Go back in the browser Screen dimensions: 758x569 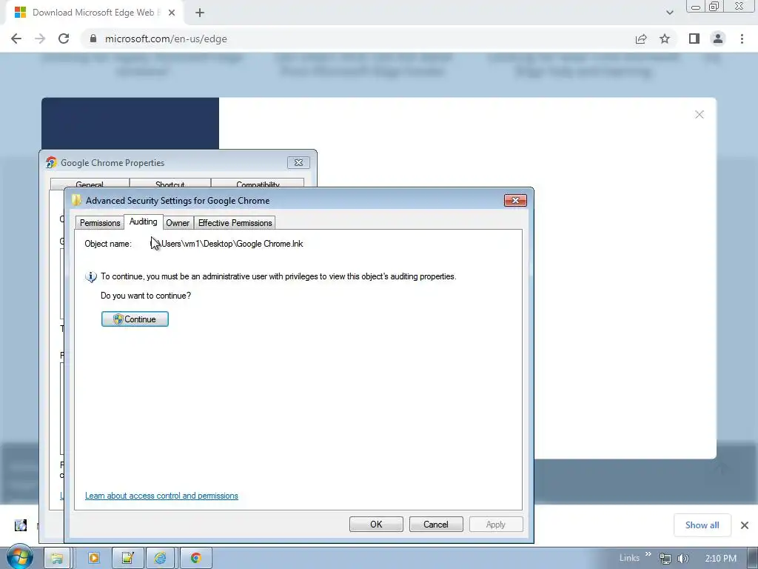pos(16,39)
